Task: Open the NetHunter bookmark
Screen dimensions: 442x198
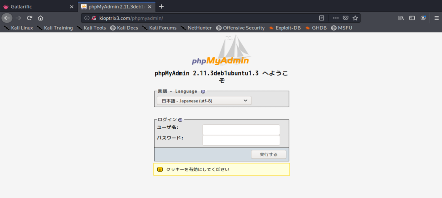Action: (196, 28)
